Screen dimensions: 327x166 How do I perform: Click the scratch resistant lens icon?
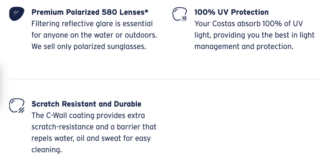[17, 106]
